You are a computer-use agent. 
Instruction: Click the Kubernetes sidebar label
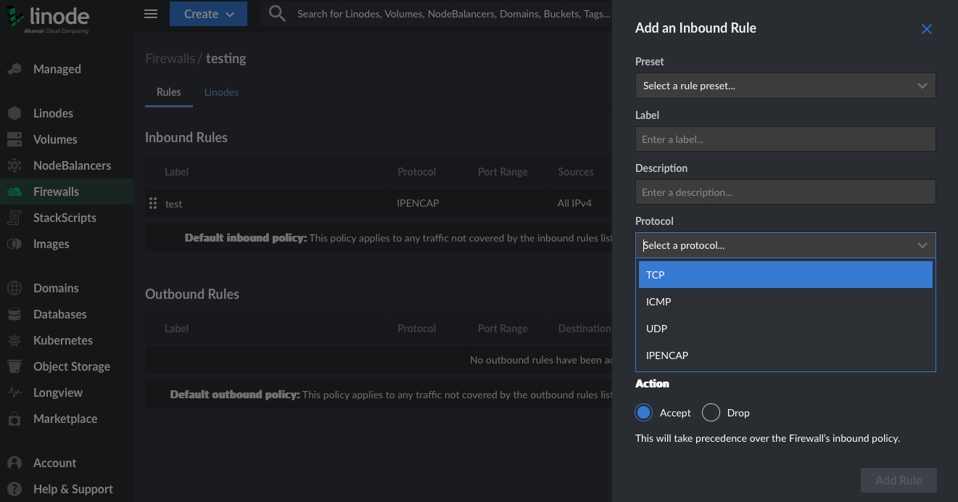[63, 340]
